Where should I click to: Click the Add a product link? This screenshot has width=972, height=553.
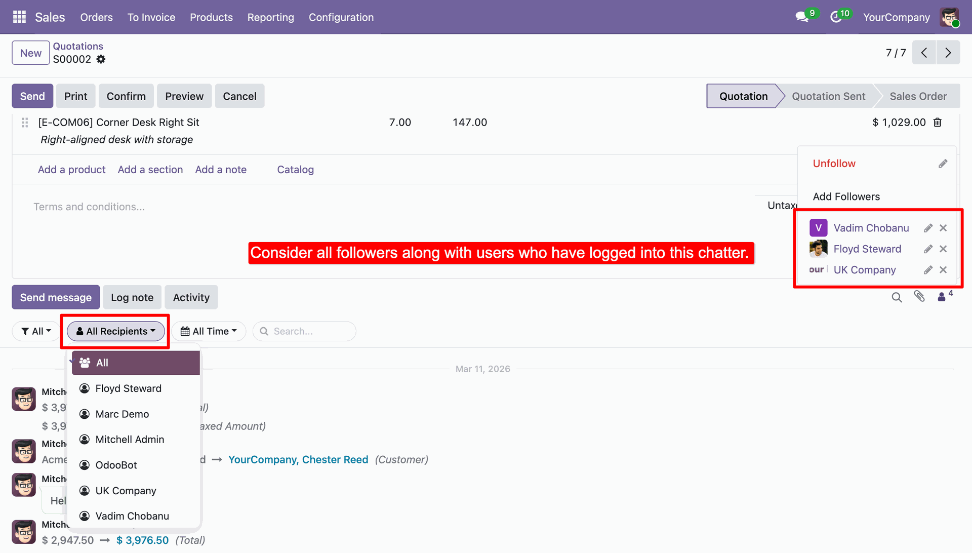[x=71, y=170]
